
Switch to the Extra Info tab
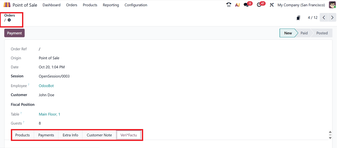[x=70, y=135]
